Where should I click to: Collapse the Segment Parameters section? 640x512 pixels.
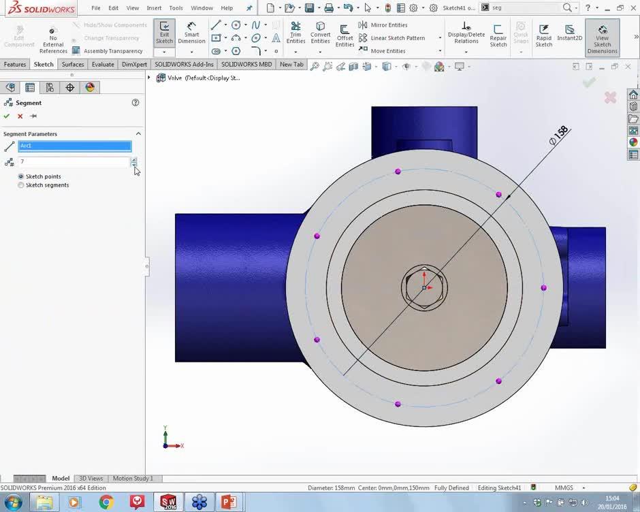pos(138,133)
